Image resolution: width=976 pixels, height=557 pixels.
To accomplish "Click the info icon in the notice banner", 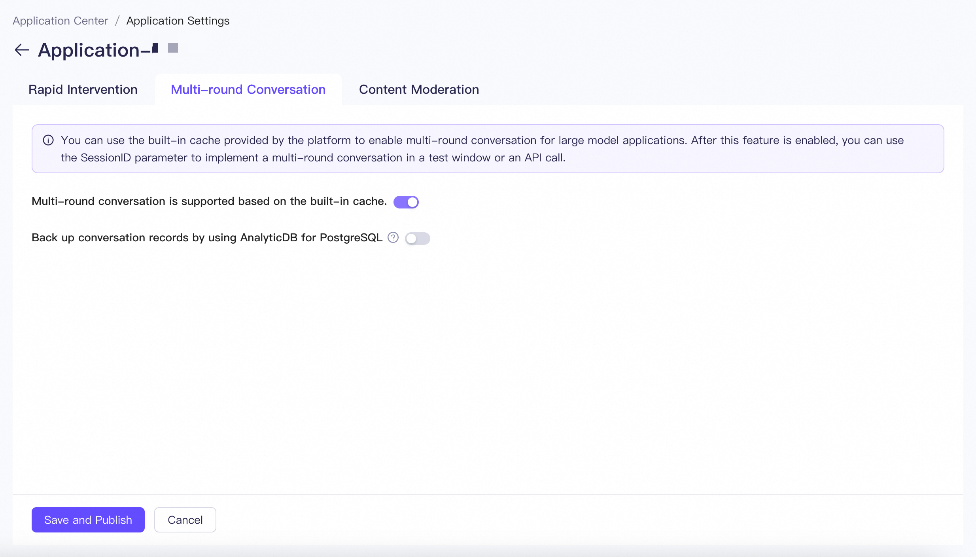I will 48,140.
